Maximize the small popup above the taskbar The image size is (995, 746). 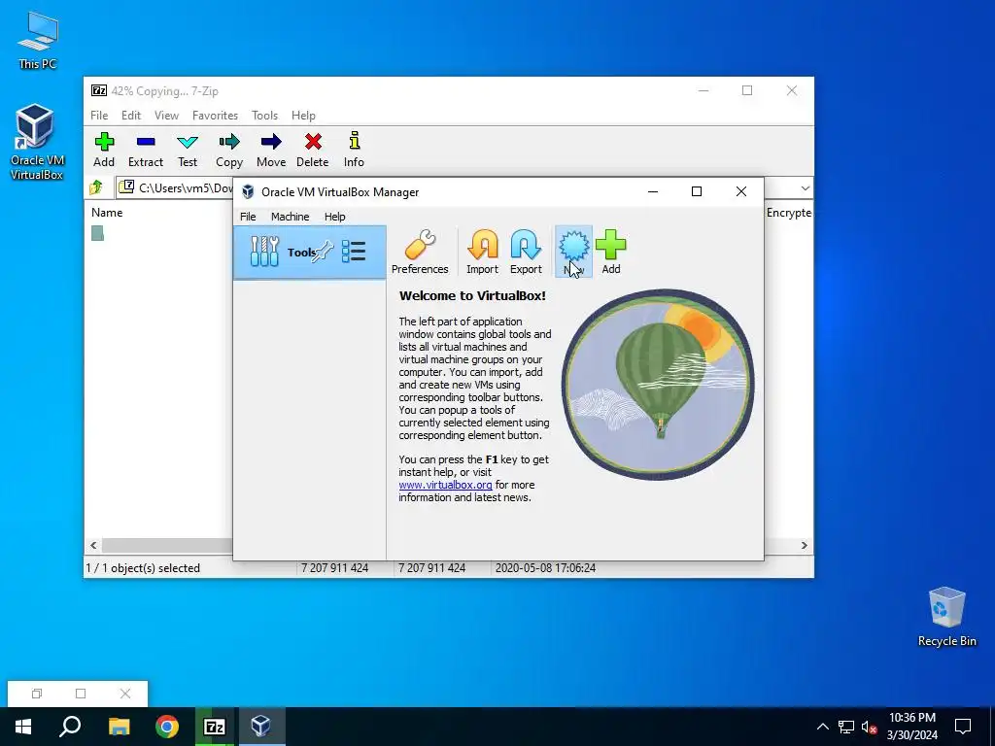81,694
